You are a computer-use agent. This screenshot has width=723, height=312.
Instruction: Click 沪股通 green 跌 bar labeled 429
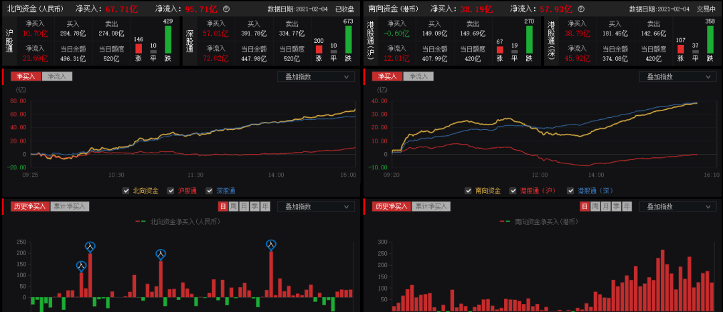click(x=168, y=40)
